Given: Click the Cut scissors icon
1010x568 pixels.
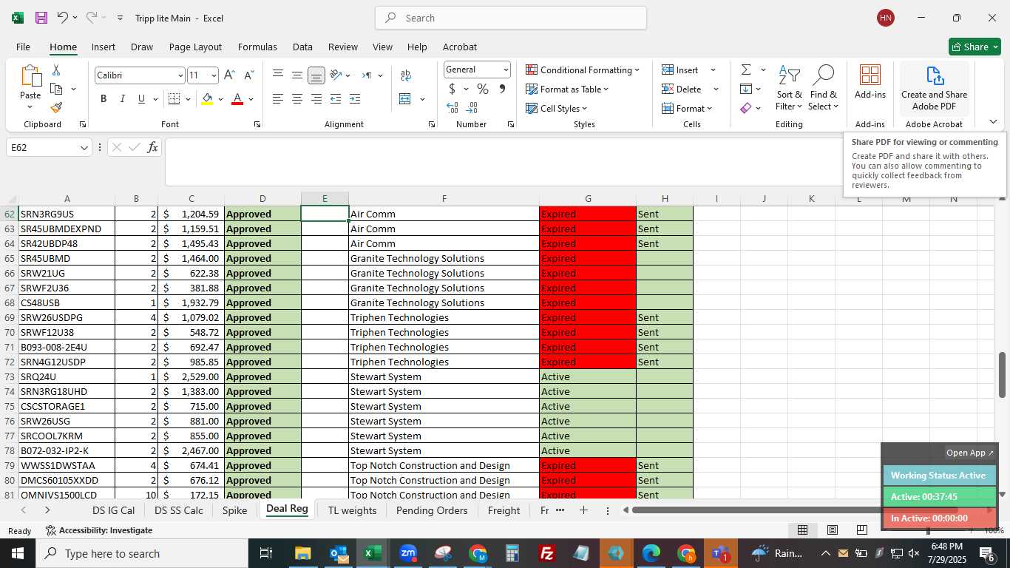Looking at the screenshot, I should click(x=56, y=70).
